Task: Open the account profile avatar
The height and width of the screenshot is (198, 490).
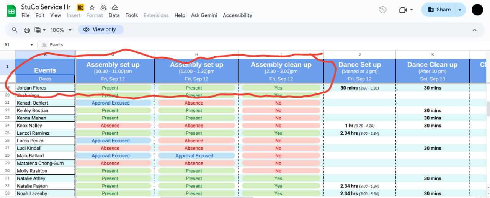Action: tap(477, 10)
